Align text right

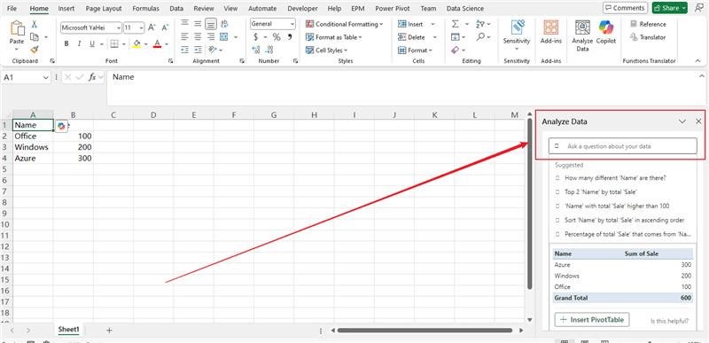click(x=211, y=36)
